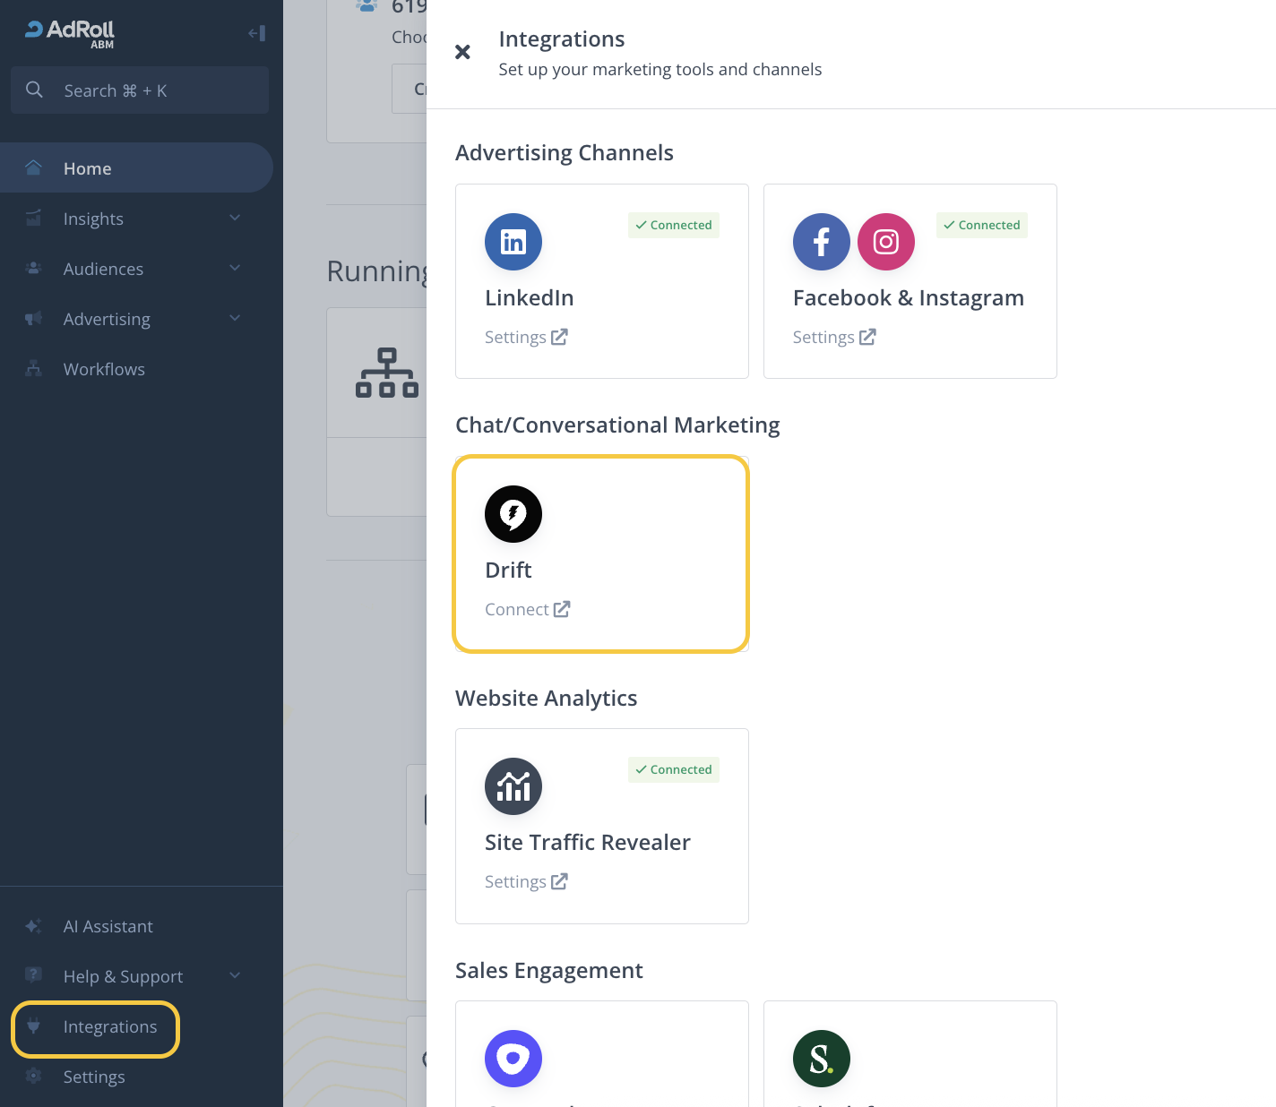Click the Drift logo icon

tap(513, 514)
